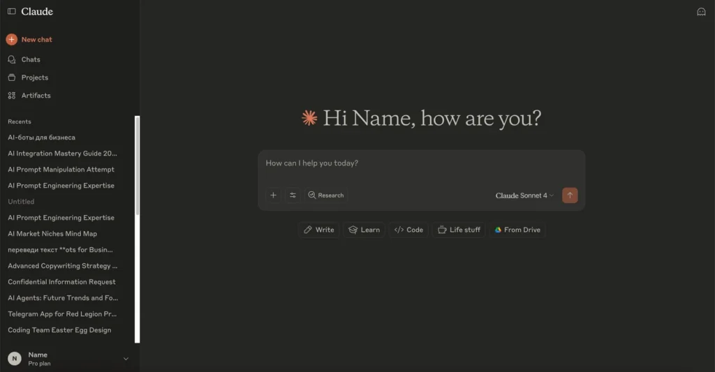Open recent chat "AI Market Niches Mind Map"
The image size is (715, 372).
tap(52, 233)
